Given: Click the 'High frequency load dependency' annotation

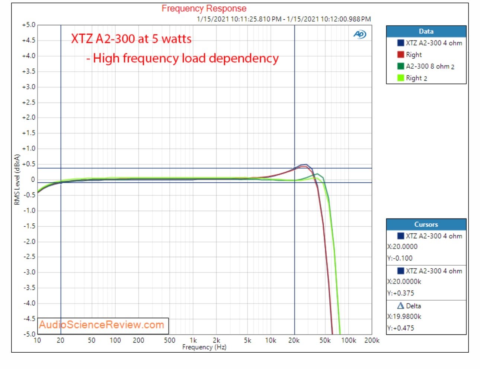Looking at the screenshot, I should click(182, 58).
